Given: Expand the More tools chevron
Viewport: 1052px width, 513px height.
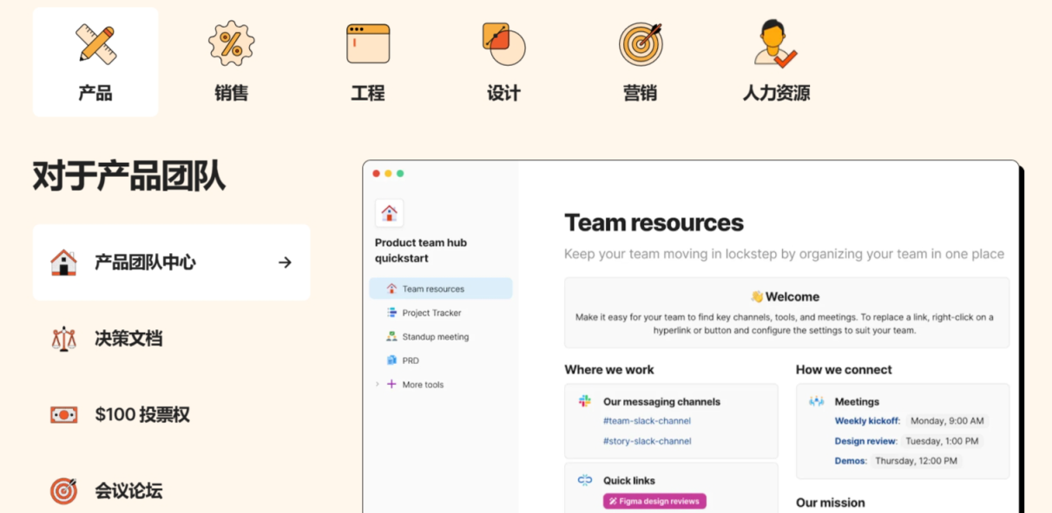Looking at the screenshot, I should click(x=378, y=385).
